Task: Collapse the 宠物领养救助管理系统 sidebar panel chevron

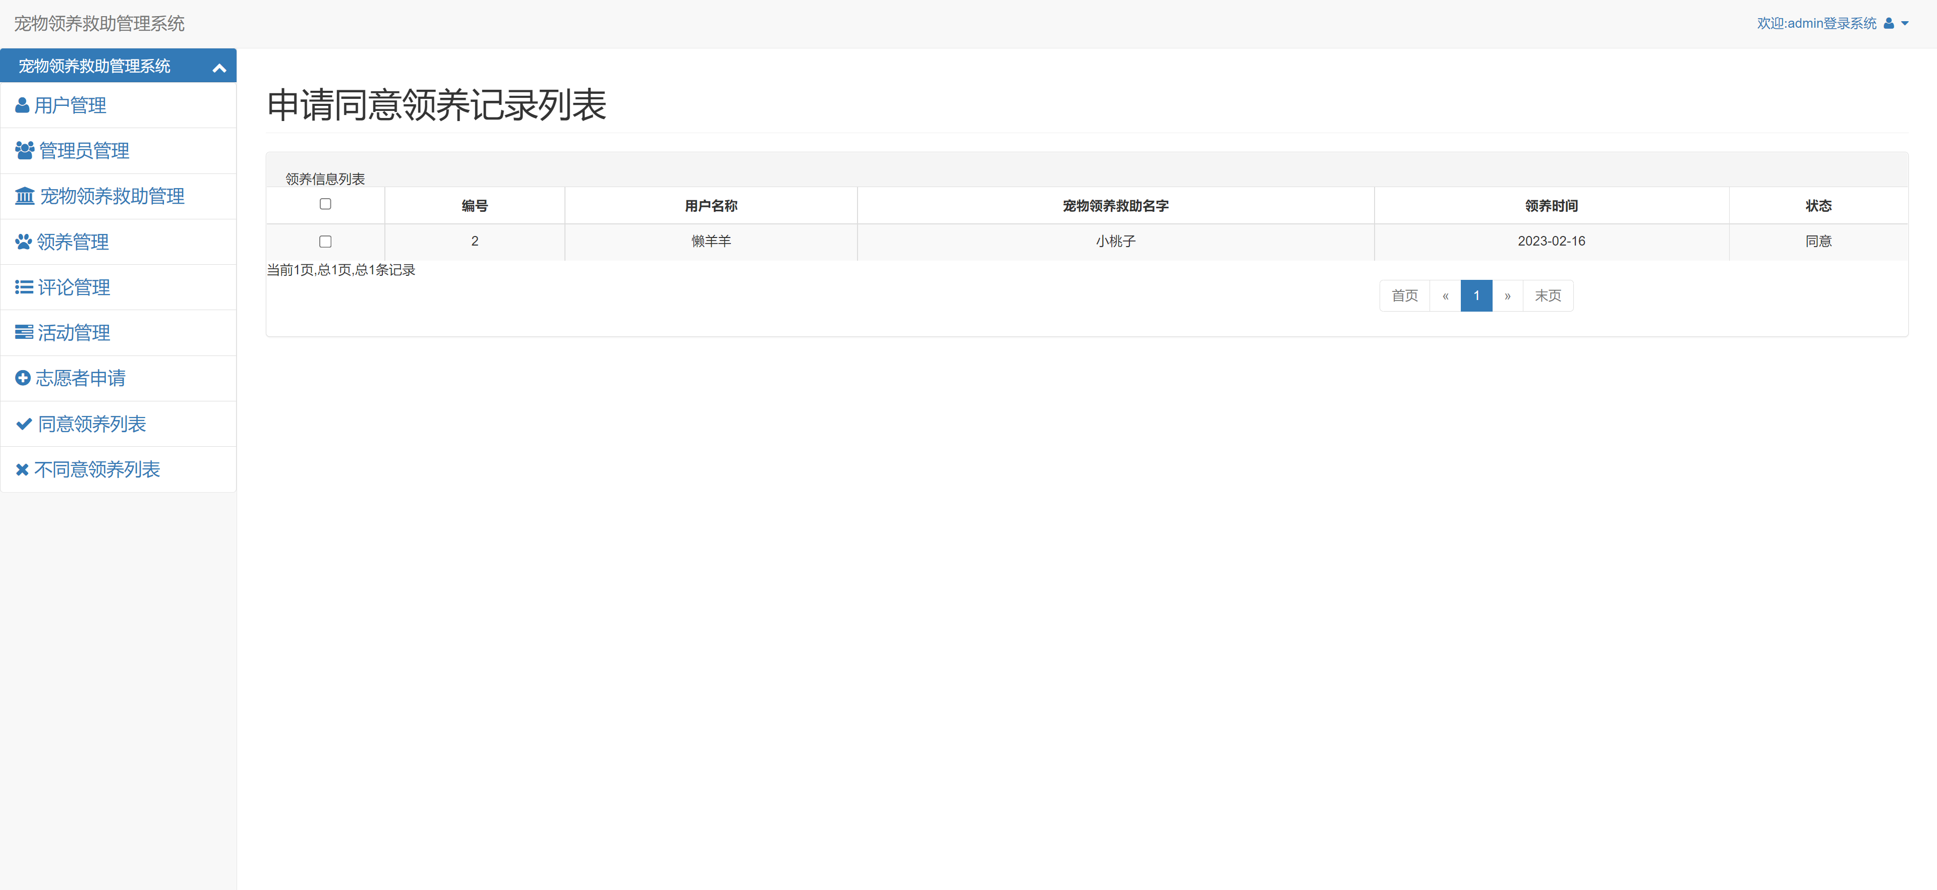Action: (219, 68)
